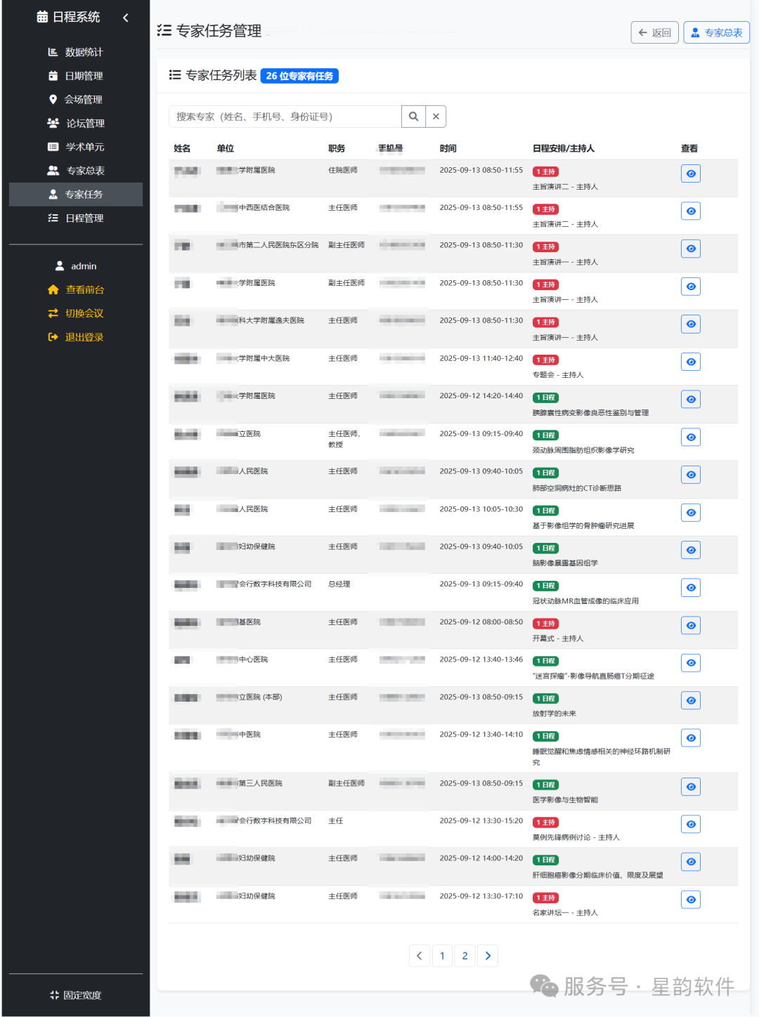The height and width of the screenshot is (1017, 759).
Task: Click the 返回 button
Action: click(x=654, y=32)
